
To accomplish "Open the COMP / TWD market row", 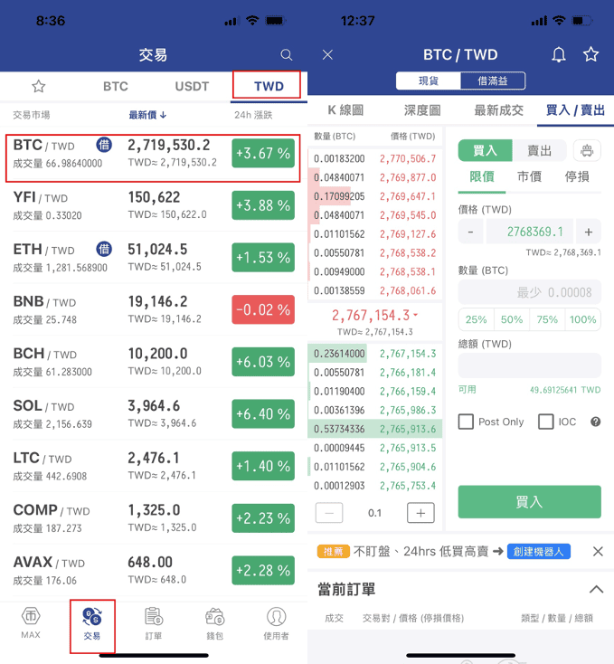I will coord(153,518).
